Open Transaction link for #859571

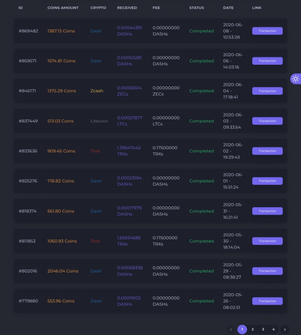coord(267,61)
